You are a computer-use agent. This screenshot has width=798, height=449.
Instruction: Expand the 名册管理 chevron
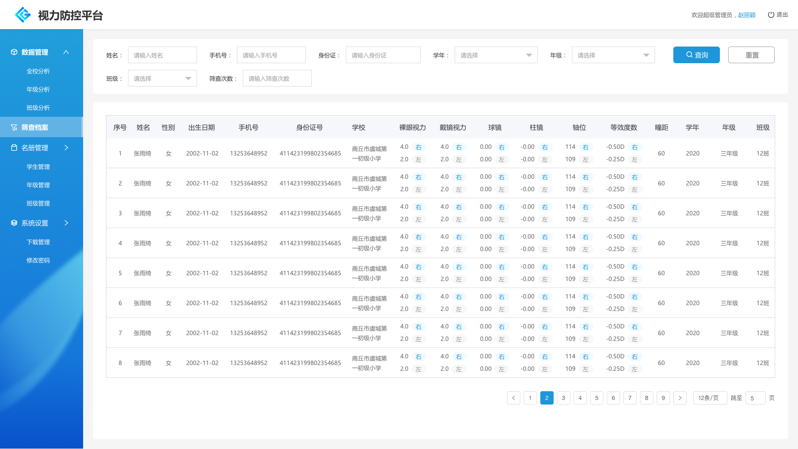[x=66, y=148]
